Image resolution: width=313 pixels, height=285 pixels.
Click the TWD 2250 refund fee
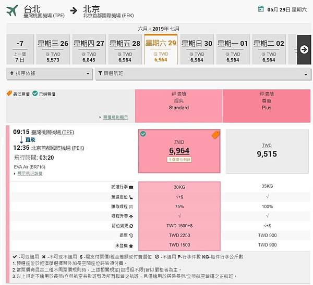coord(179,236)
